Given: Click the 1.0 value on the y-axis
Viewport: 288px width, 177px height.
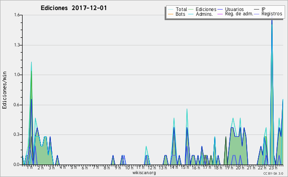Looking at the screenshot, I should [x=17, y=75].
